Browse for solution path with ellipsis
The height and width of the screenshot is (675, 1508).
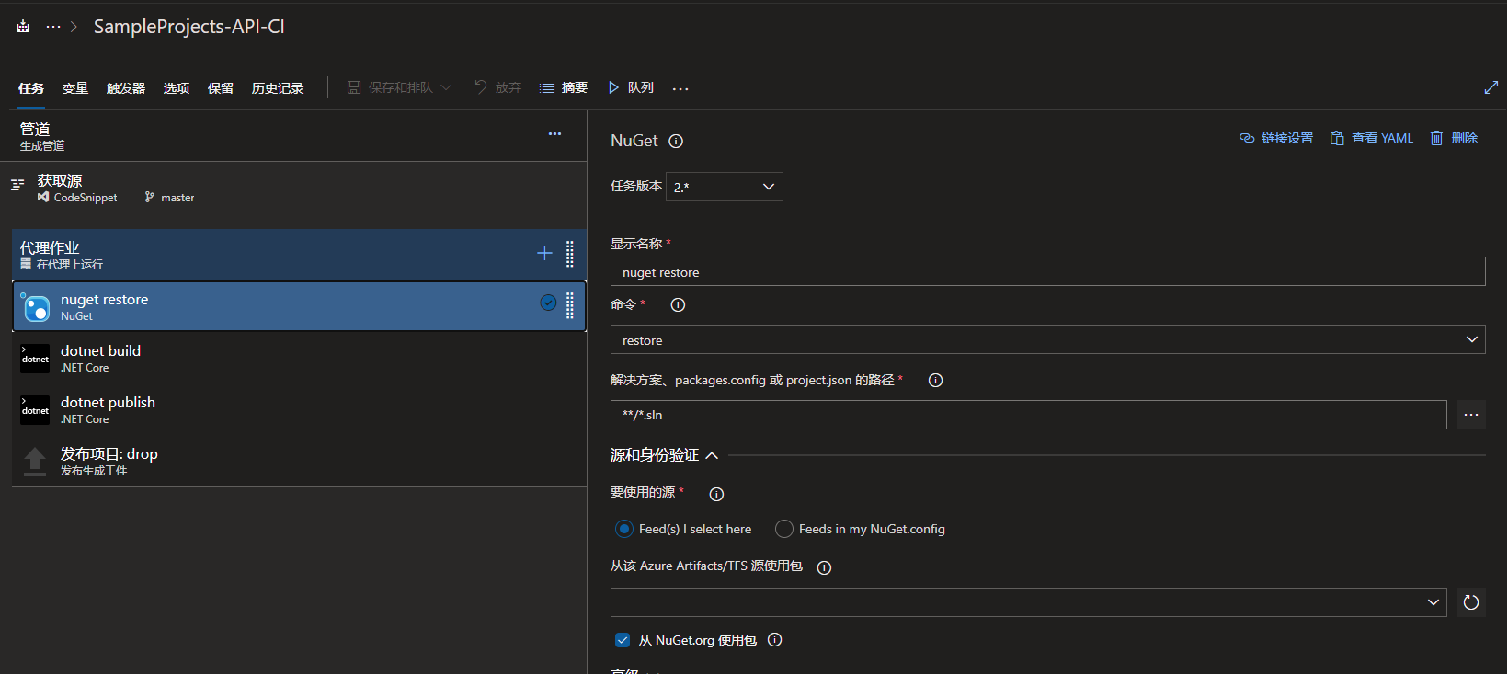pos(1471,415)
